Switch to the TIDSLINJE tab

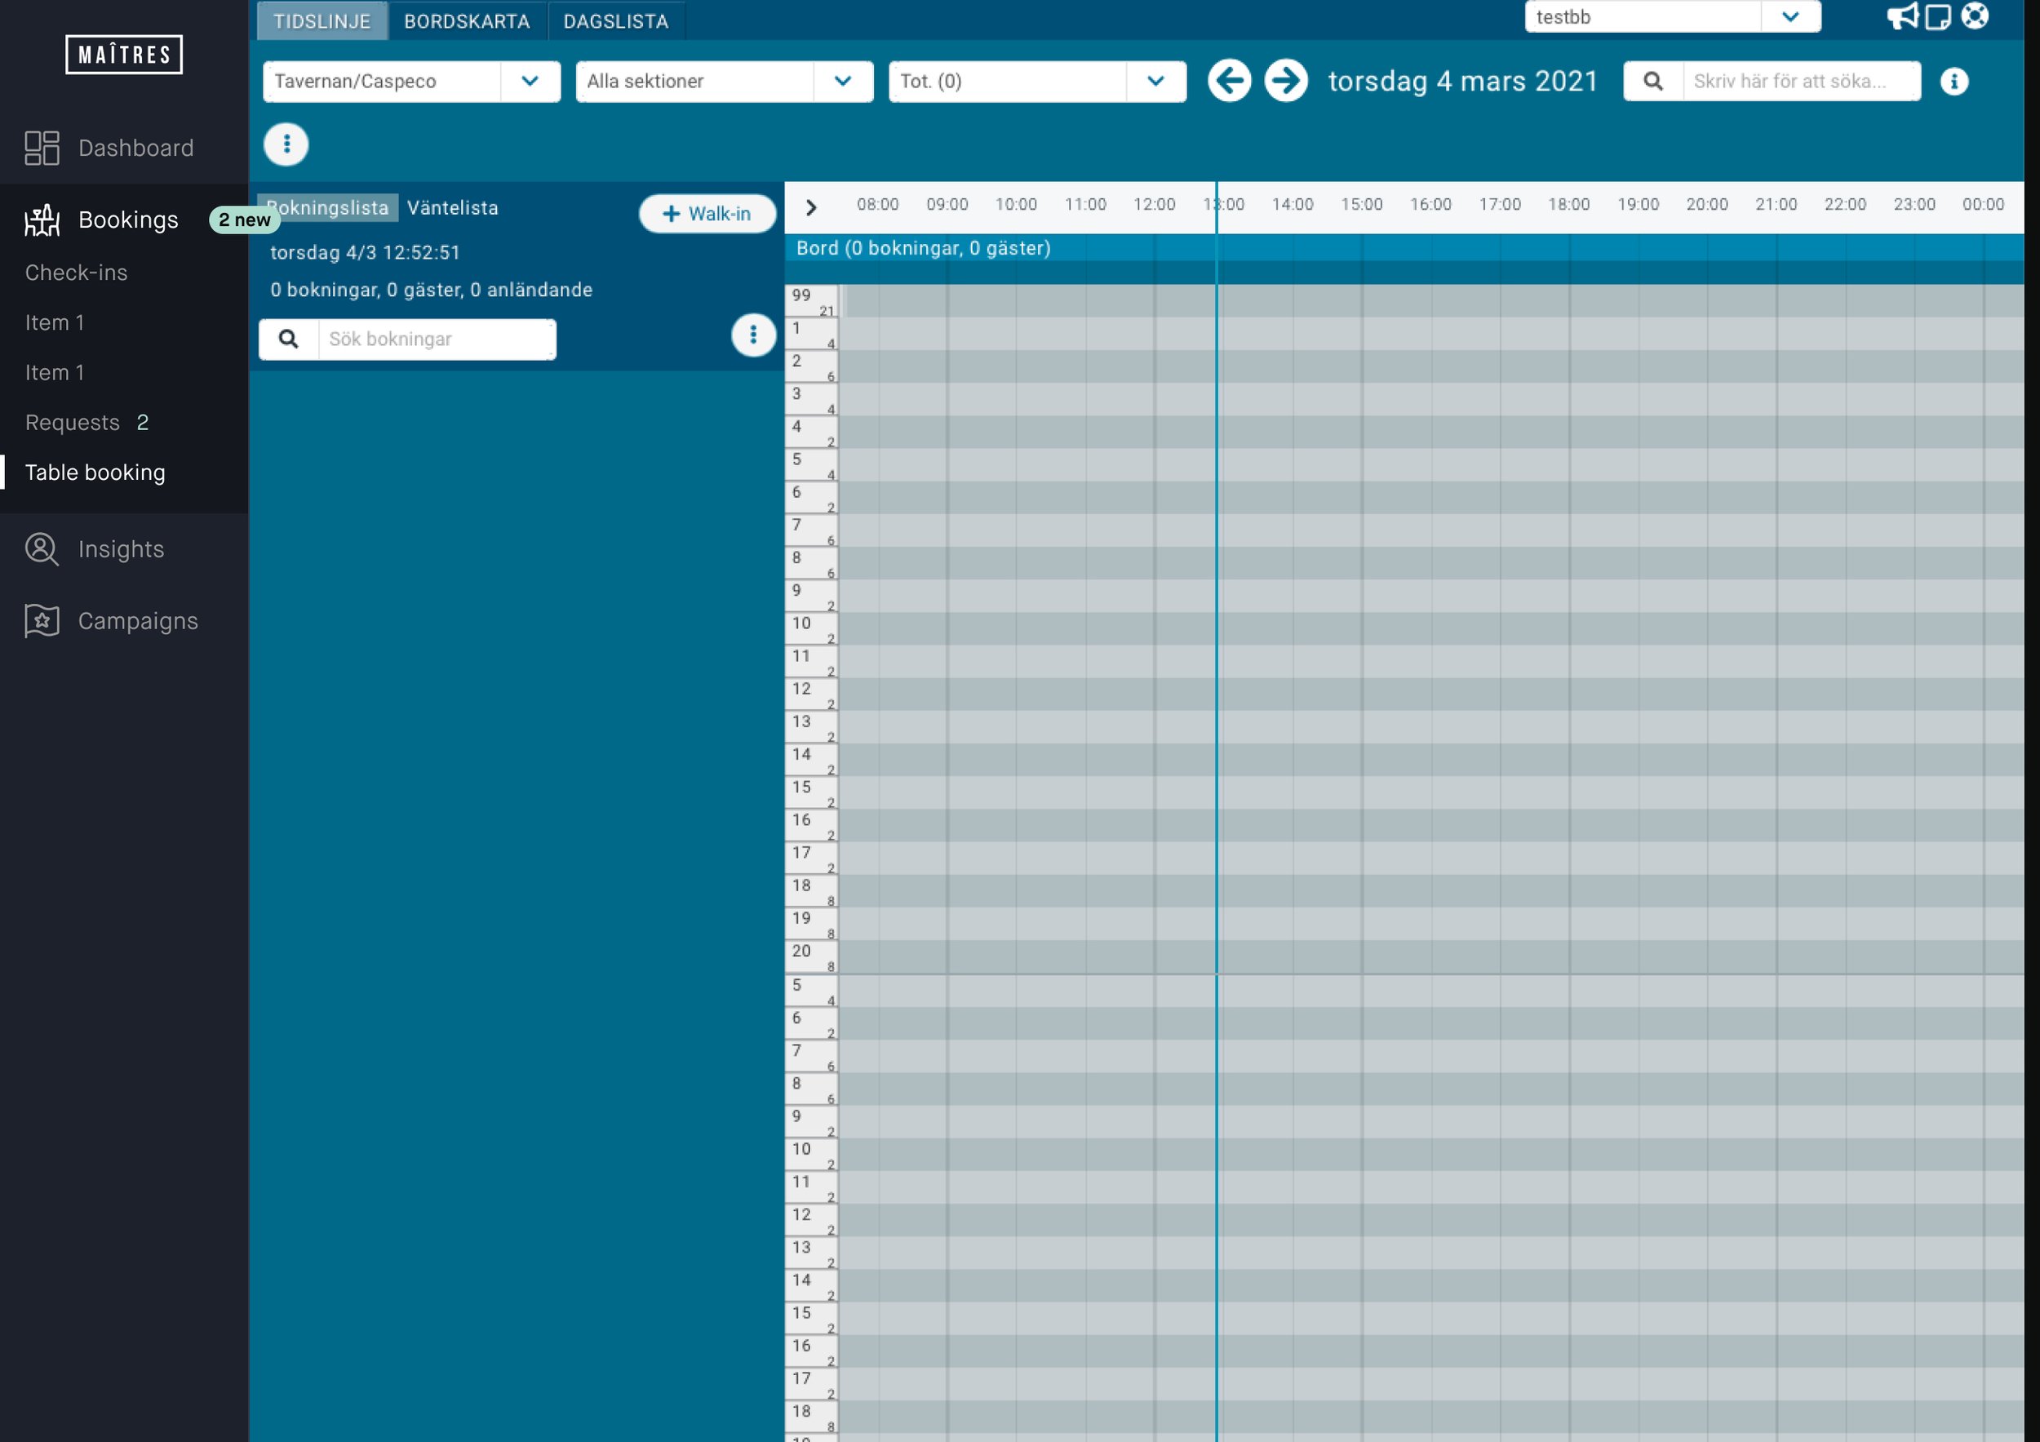pos(322,20)
